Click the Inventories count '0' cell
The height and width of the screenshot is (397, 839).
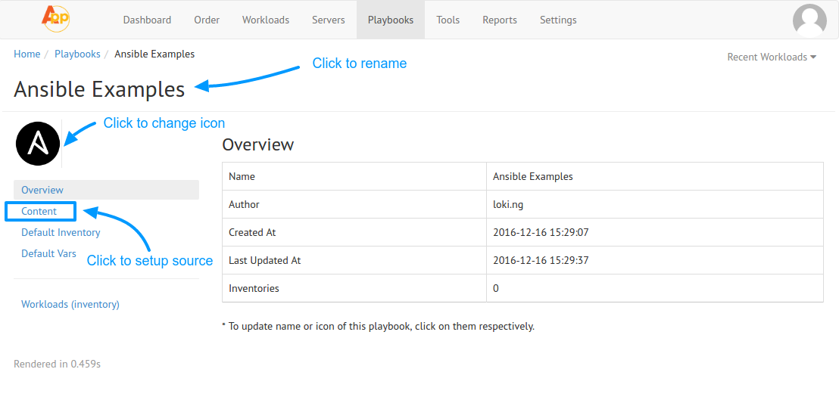655,288
